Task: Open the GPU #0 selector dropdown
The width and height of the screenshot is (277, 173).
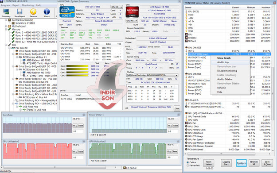Action: [132, 21]
